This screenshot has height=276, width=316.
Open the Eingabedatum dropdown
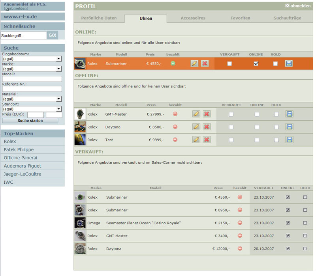click(32, 59)
